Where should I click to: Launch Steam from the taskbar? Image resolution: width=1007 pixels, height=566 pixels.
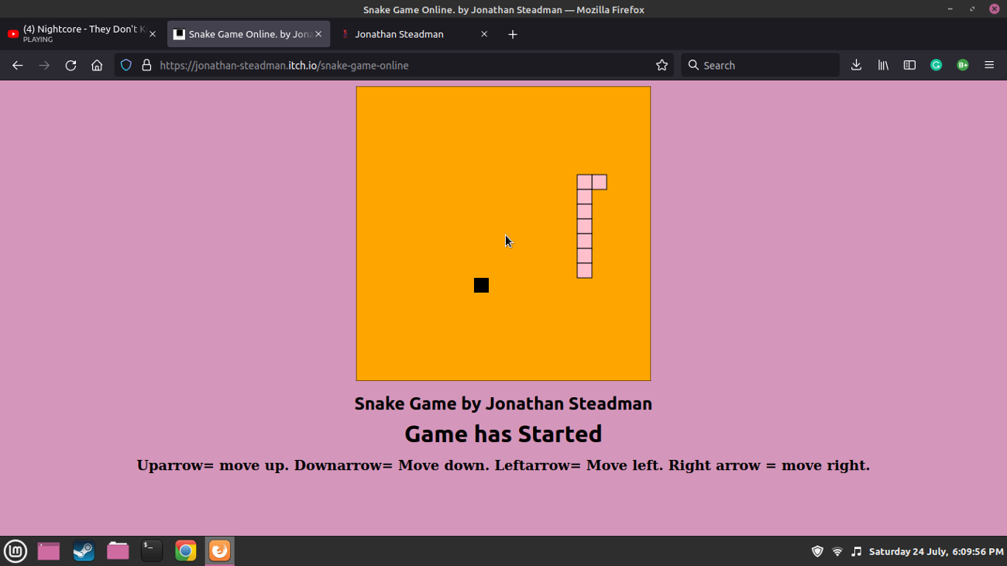(84, 551)
